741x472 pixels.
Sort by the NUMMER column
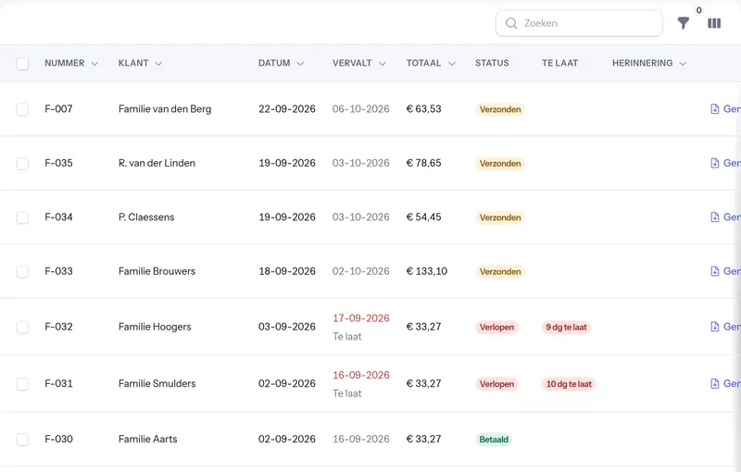point(71,63)
